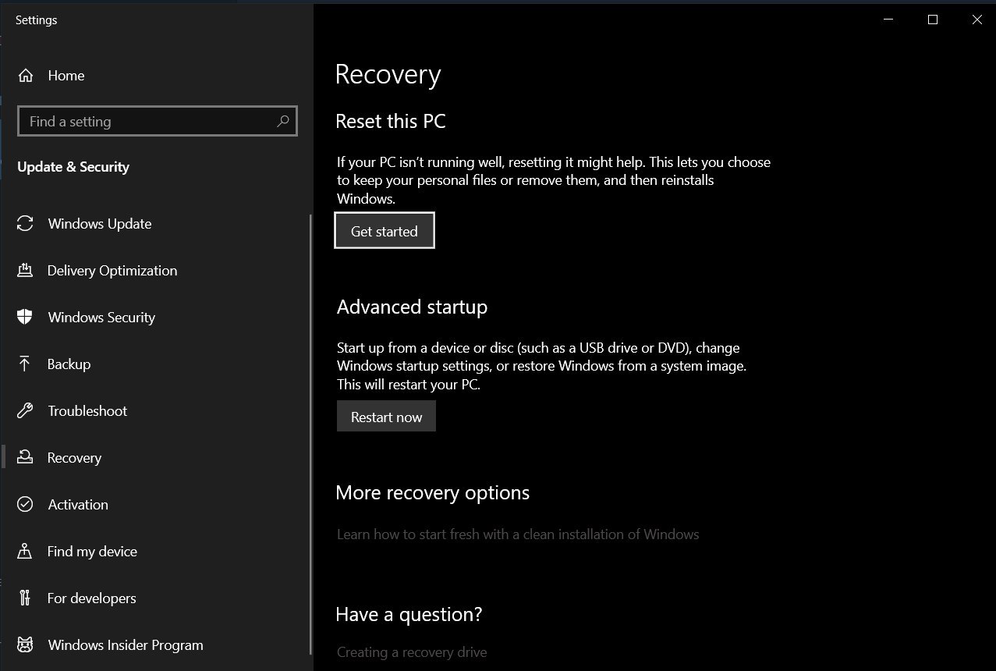The height and width of the screenshot is (671, 996).
Task: Click the sidebar vertical scrollbar
Action: pos(311,434)
